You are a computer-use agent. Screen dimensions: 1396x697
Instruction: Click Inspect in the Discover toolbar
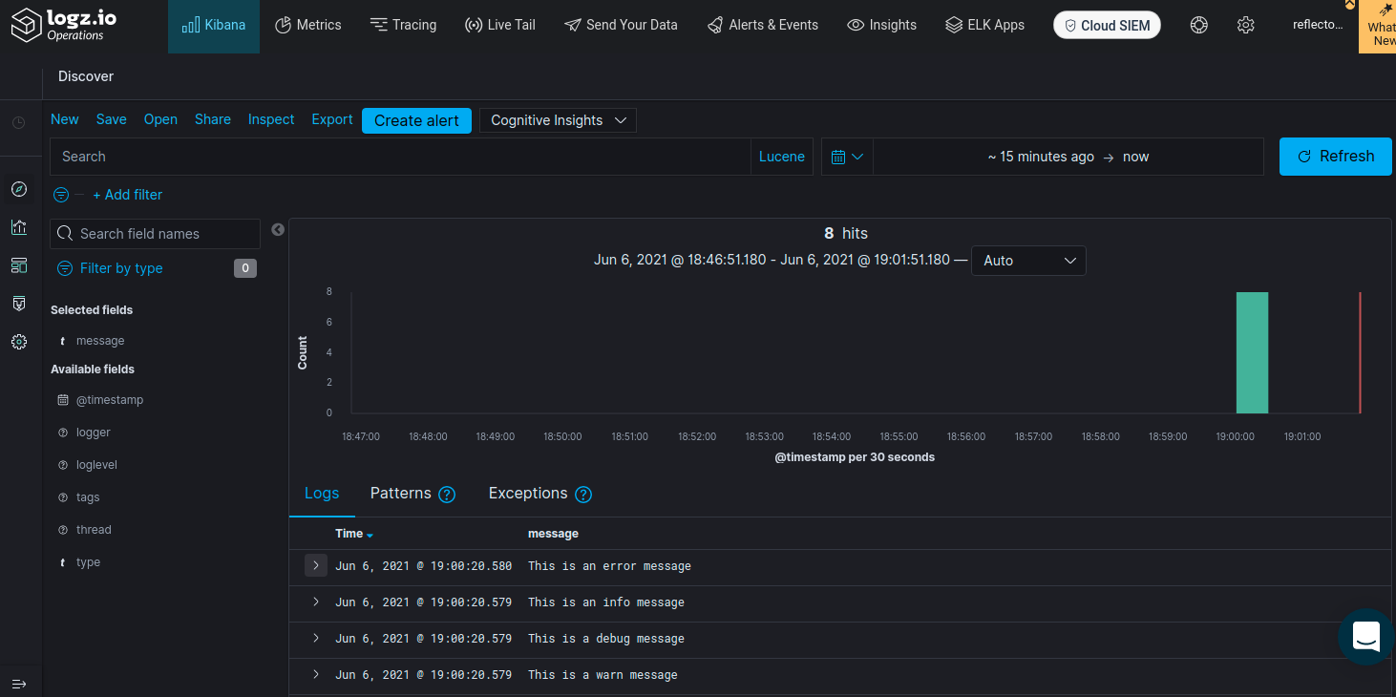tap(271, 119)
